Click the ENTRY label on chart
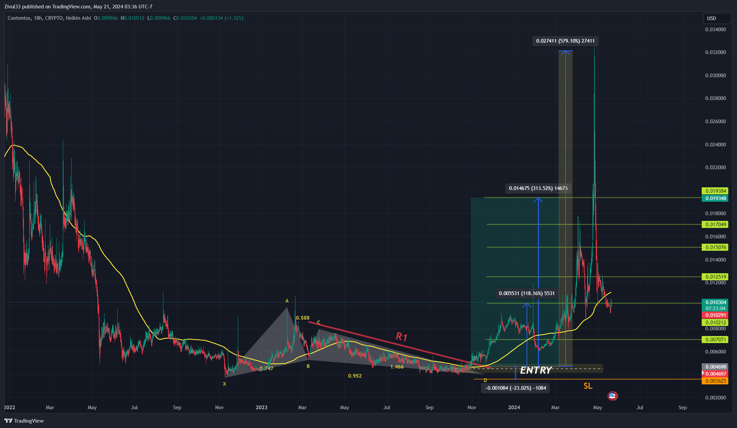Image resolution: width=737 pixels, height=428 pixels. pyautogui.click(x=536, y=370)
